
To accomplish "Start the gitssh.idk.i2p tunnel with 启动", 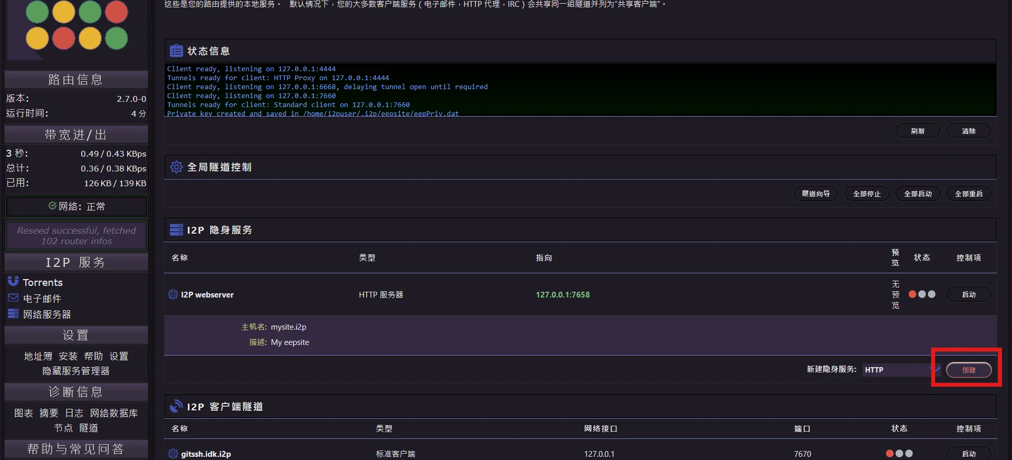I will 968,454.
